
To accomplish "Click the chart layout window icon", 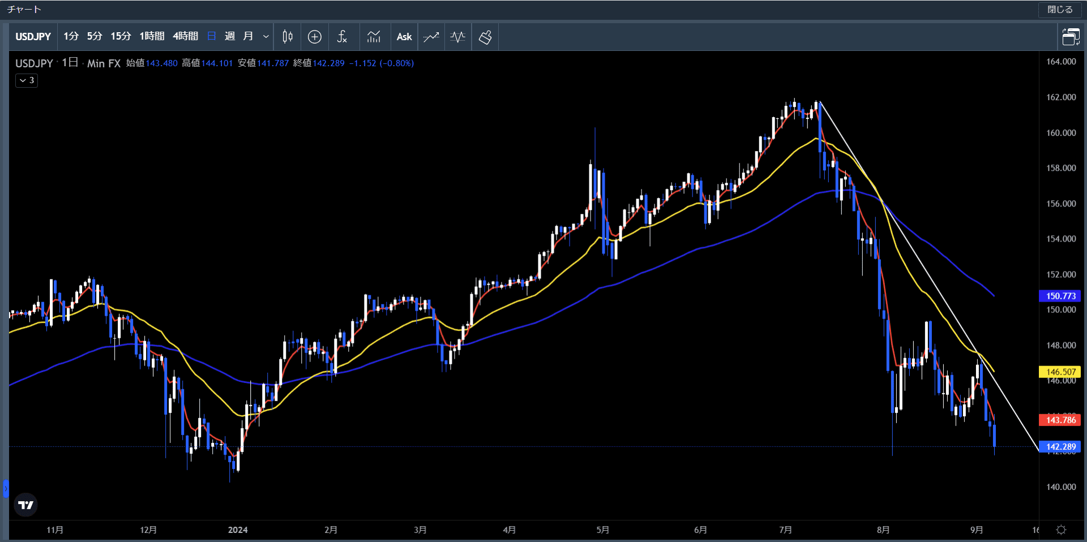I will coord(1071,37).
